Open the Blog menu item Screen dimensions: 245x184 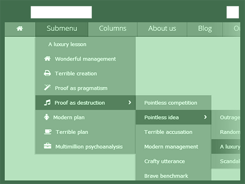click(205, 29)
